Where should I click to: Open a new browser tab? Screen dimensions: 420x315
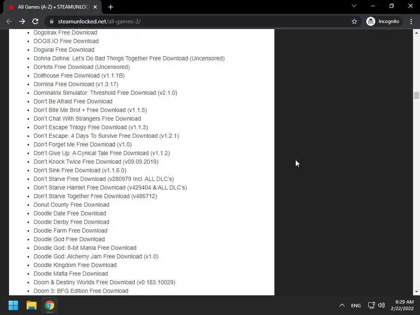[x=111, y=7]
